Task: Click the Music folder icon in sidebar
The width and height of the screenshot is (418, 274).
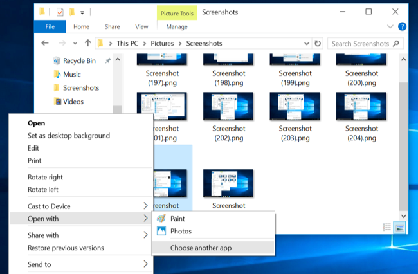Action: (x=57, y=74)
